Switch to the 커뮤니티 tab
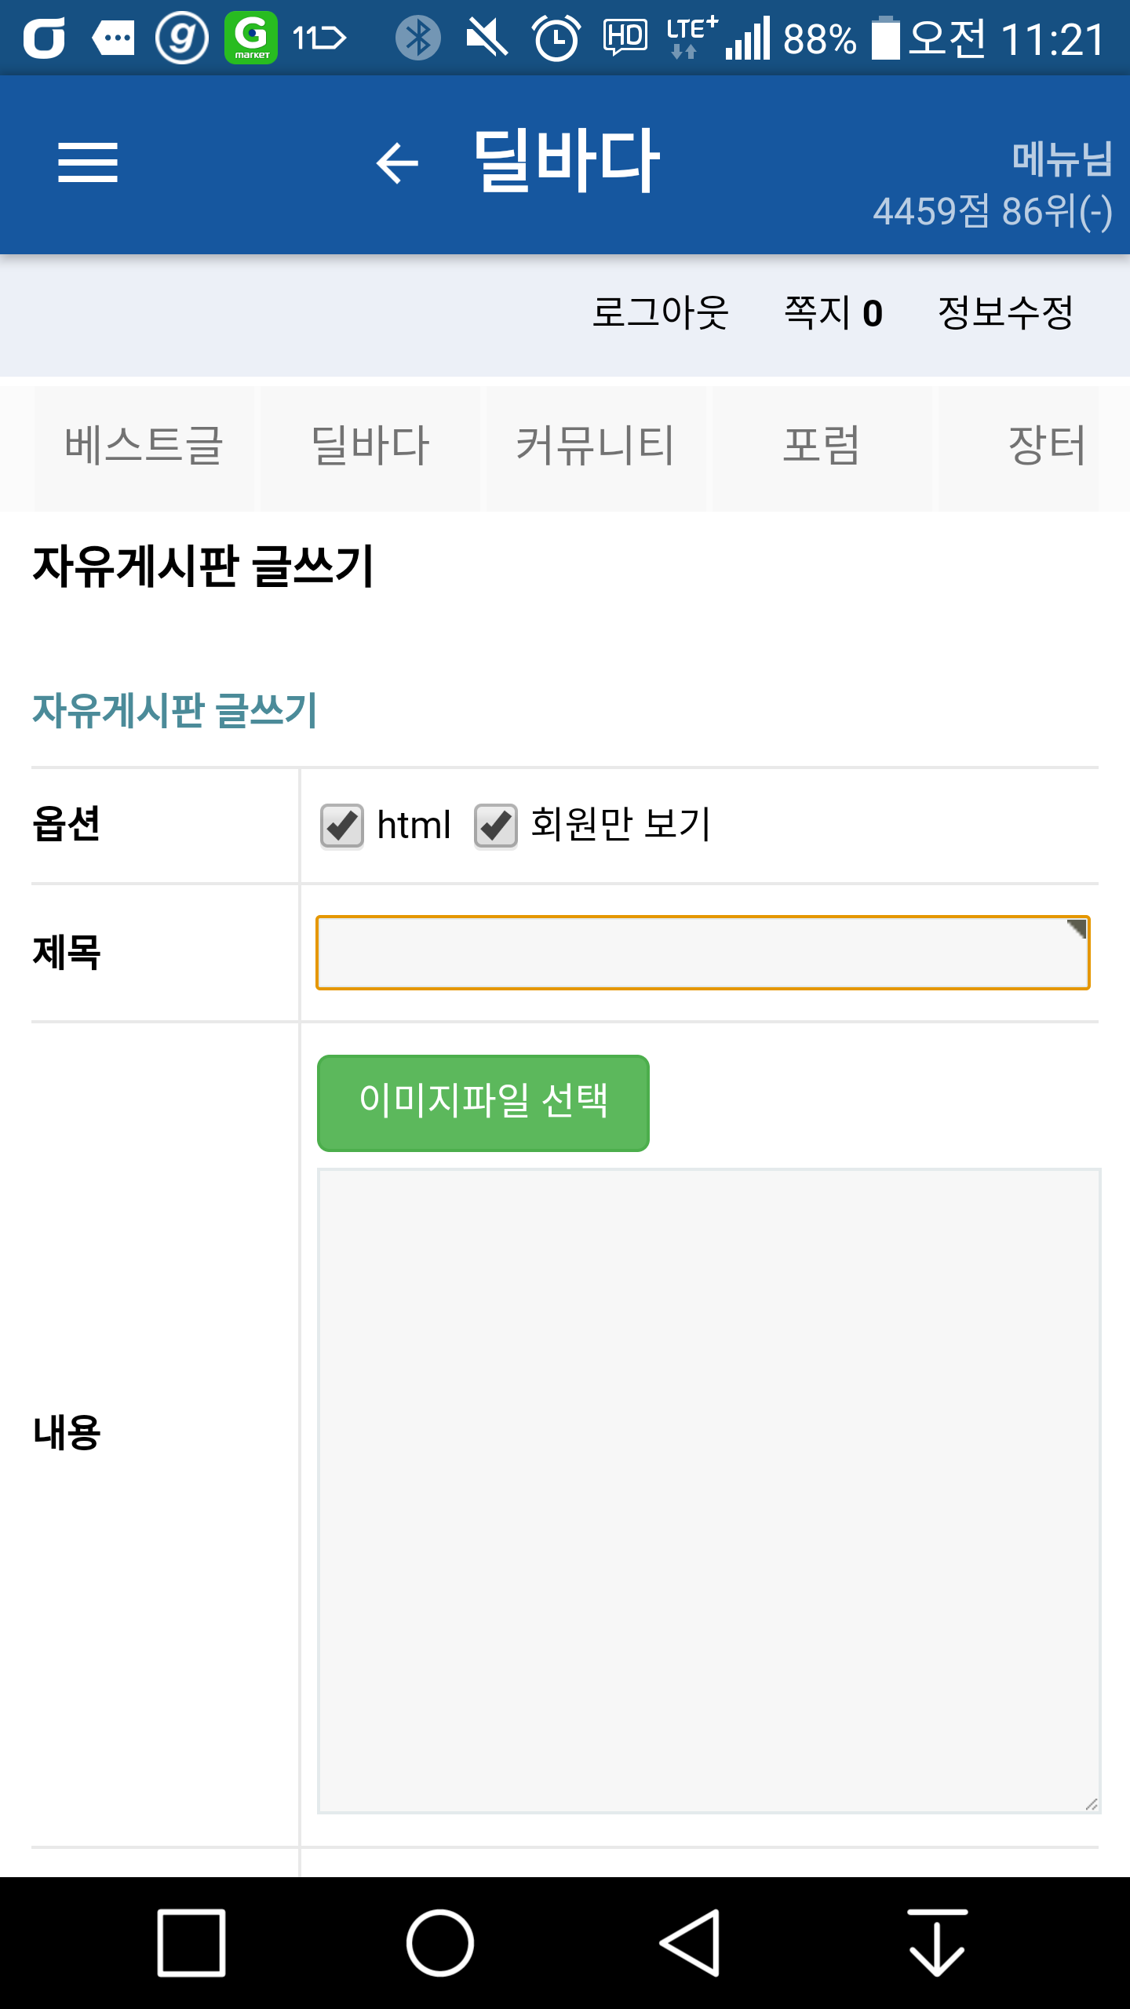 pyautogui.click(x=595, y=447)
